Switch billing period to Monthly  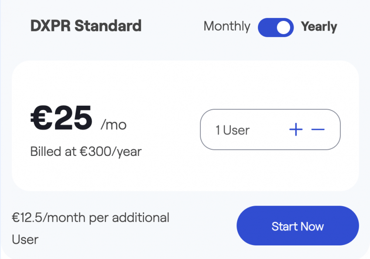[227, 27]
